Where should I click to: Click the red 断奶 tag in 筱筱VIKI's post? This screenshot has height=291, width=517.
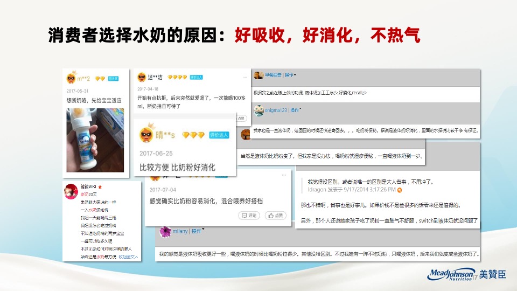tap(84, 195)
